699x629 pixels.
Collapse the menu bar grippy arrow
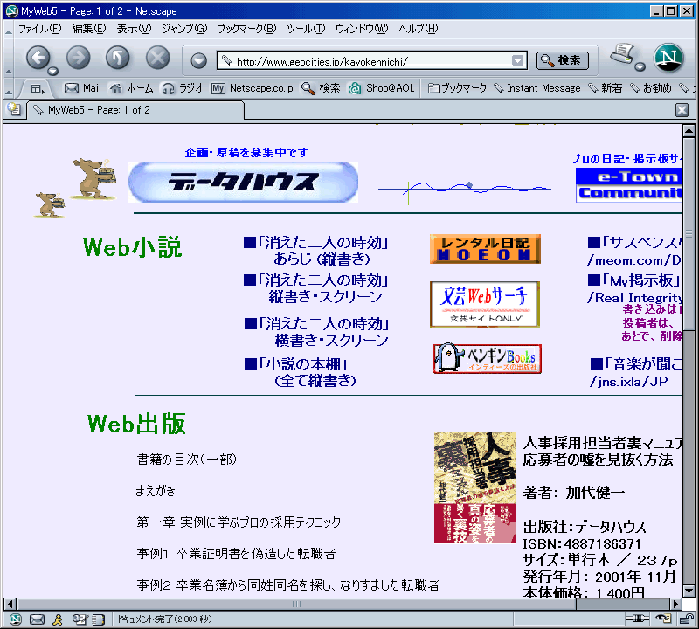coord(9,30)
